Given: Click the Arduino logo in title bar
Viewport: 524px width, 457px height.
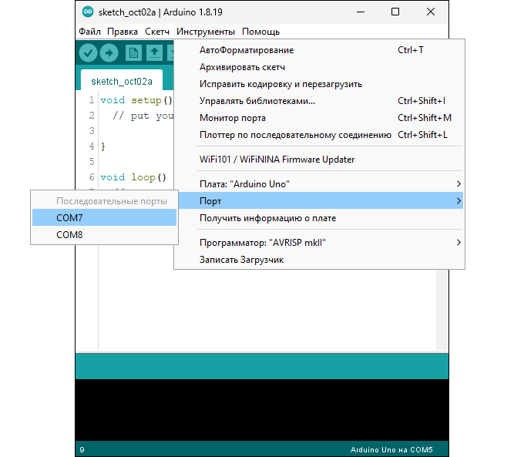Looking at the screenshot, I should (x=88, y=12).
